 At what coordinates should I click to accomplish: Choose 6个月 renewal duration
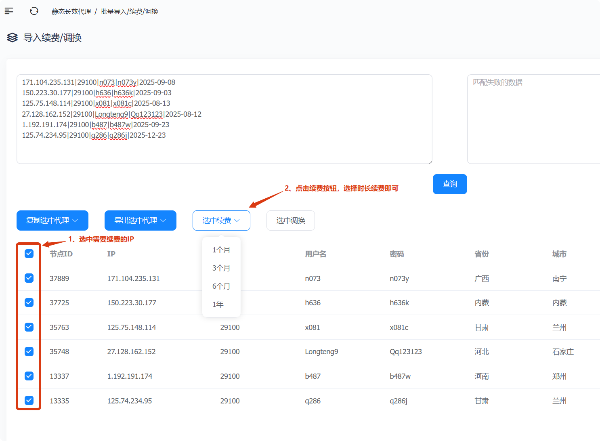[x=221, y=286]
